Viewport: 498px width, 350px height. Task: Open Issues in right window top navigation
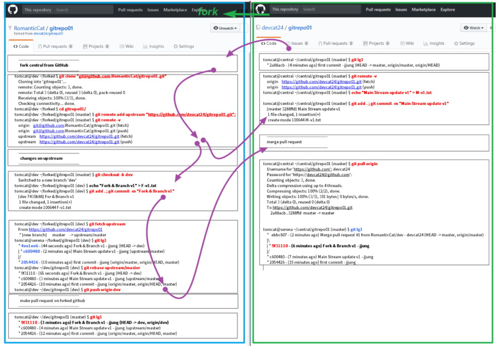coord(401,10)
